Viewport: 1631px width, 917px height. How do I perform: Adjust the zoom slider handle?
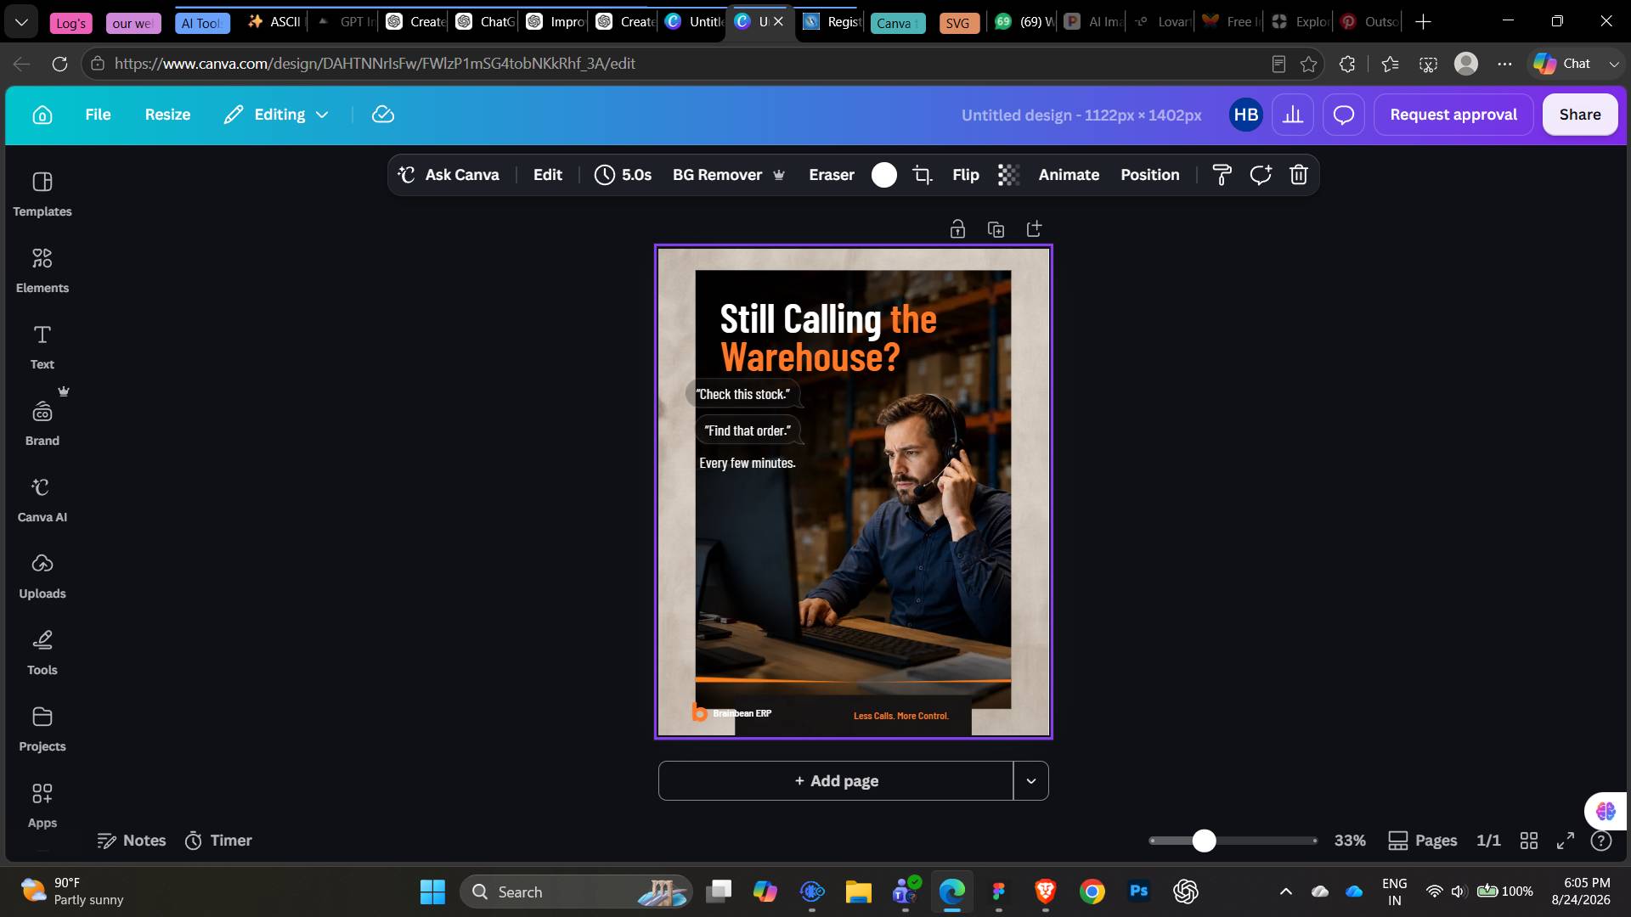click(1204, 841)
